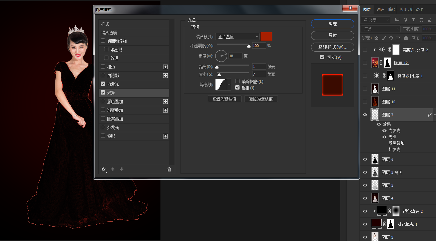Click the 新建样式(W)... button
The image size is (436, 241).
[333, 47]
